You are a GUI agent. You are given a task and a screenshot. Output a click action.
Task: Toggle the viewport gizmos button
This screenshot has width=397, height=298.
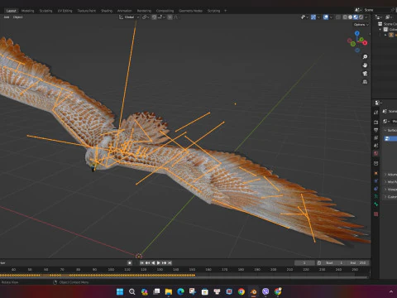[313, 17]
